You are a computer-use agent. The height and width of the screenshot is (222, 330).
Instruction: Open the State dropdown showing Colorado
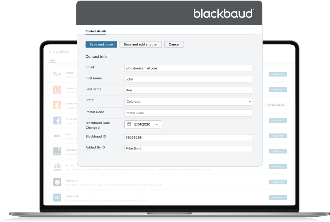(x=188, y=101)
